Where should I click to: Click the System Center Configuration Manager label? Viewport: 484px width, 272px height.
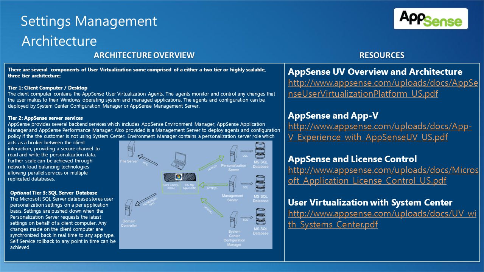click(234, 238)
